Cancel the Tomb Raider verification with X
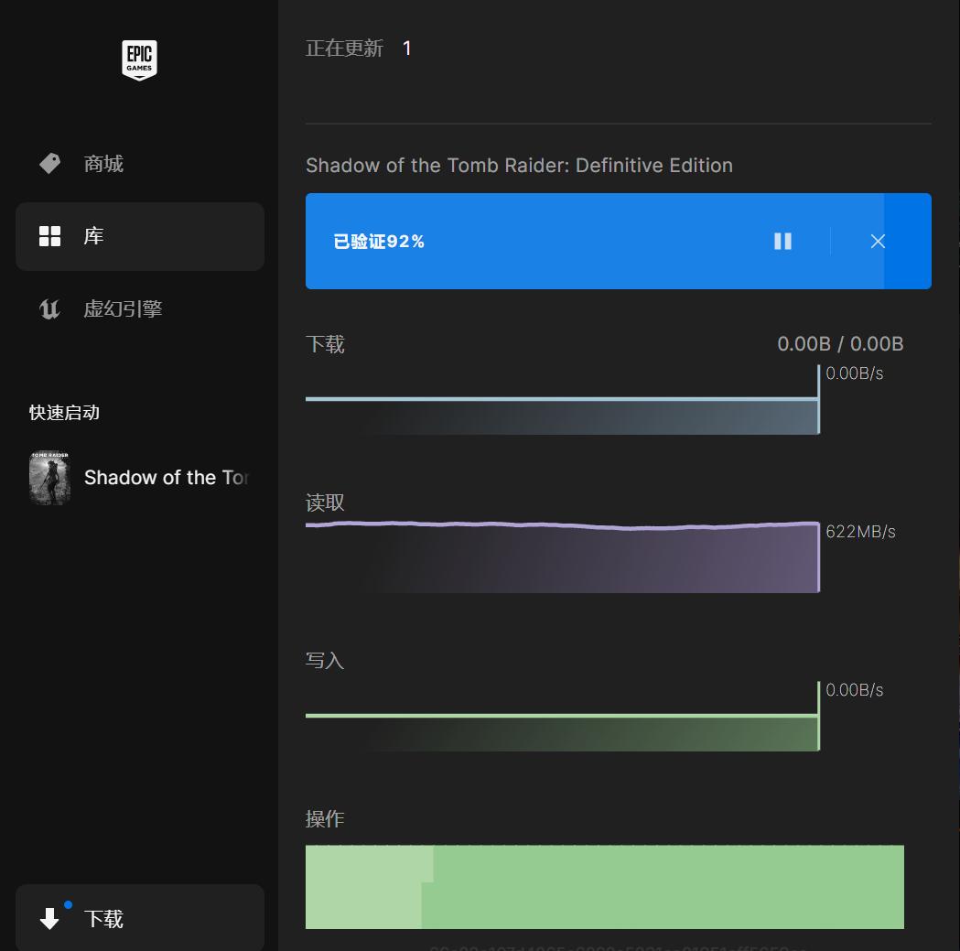 click(x=878, y=241)
